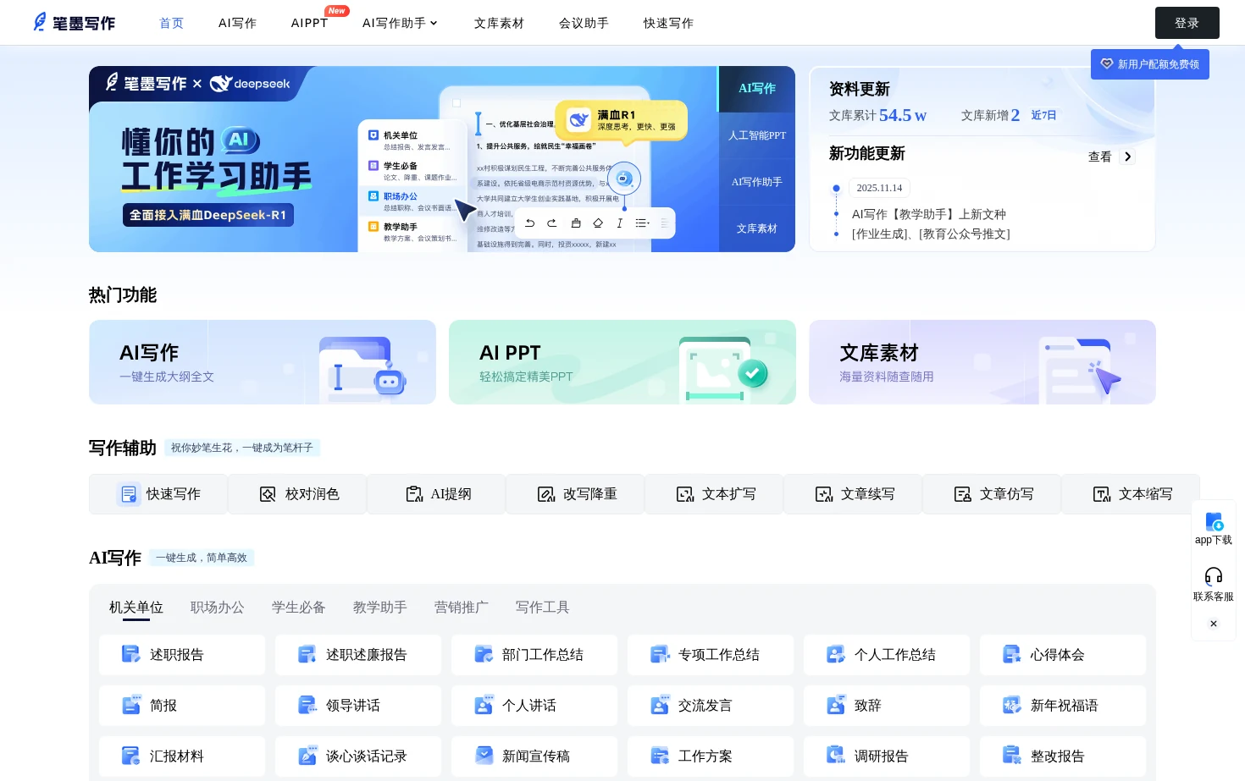
Task: Switch to the 职场办公 tab
Action: click(218, 608)
